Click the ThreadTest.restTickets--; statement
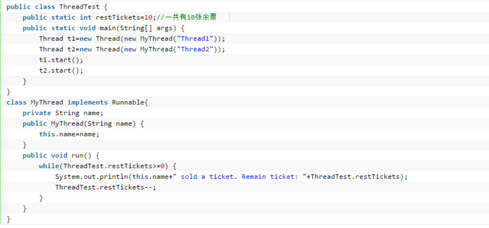Viewport: 489px width, 228px height. click(x=105, y=187)
